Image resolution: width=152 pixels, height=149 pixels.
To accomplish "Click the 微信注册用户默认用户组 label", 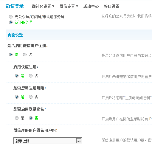I will coord(35,130).
